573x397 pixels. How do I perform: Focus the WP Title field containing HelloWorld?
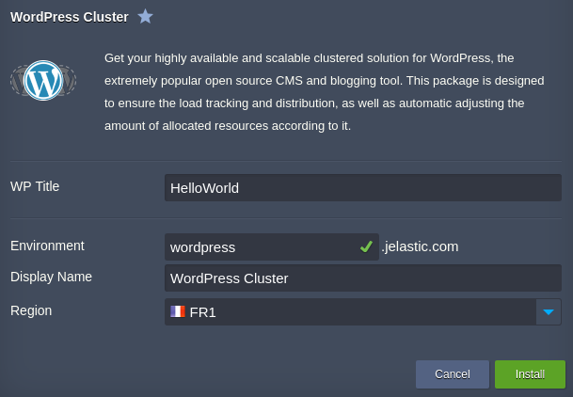[362, 187]
